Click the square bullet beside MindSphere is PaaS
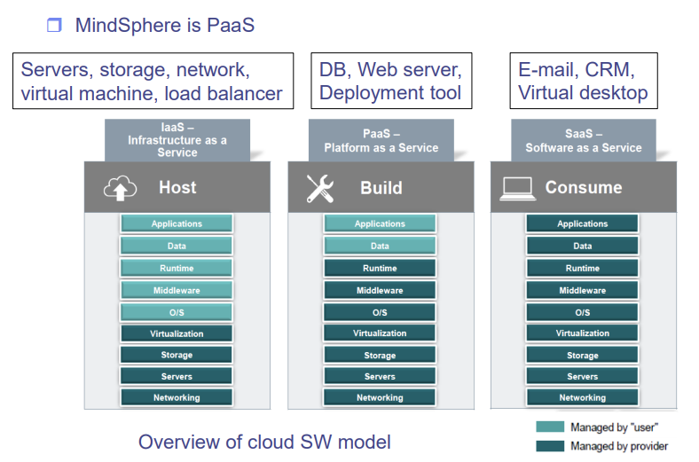This screenshot has height=462, width=699. point(54,25)
